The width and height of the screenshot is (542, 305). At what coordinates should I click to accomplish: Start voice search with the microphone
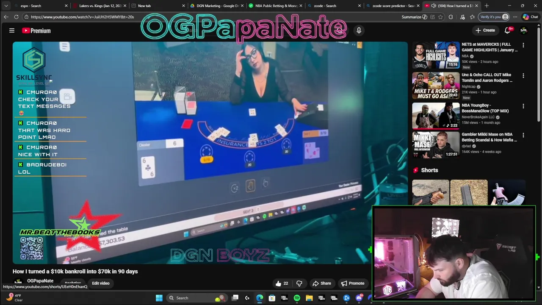tap(359, 30)
